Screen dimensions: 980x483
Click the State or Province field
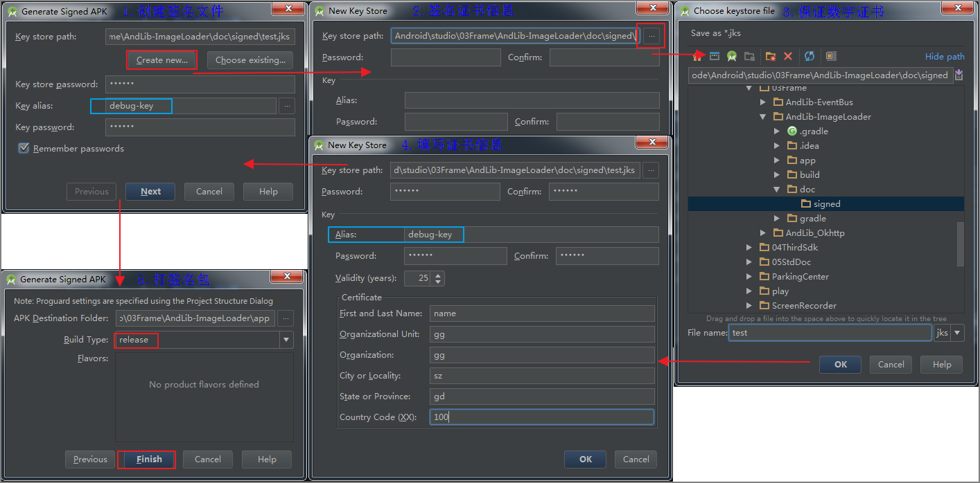pos(542,397)
